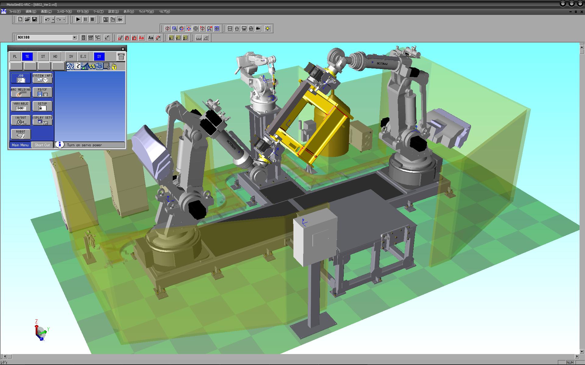
Task: Select the free rotate view tool
Action: click(181, 29)
